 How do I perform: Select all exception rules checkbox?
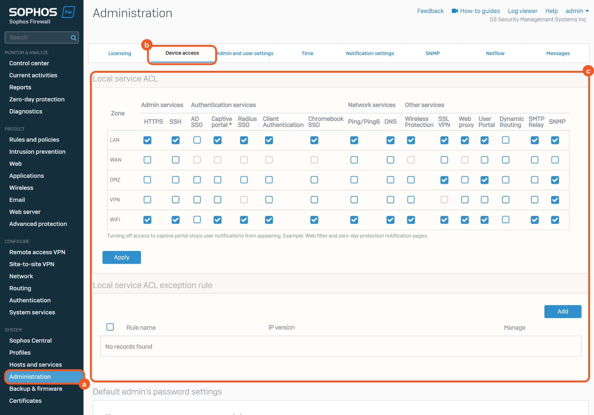point(110,327)
